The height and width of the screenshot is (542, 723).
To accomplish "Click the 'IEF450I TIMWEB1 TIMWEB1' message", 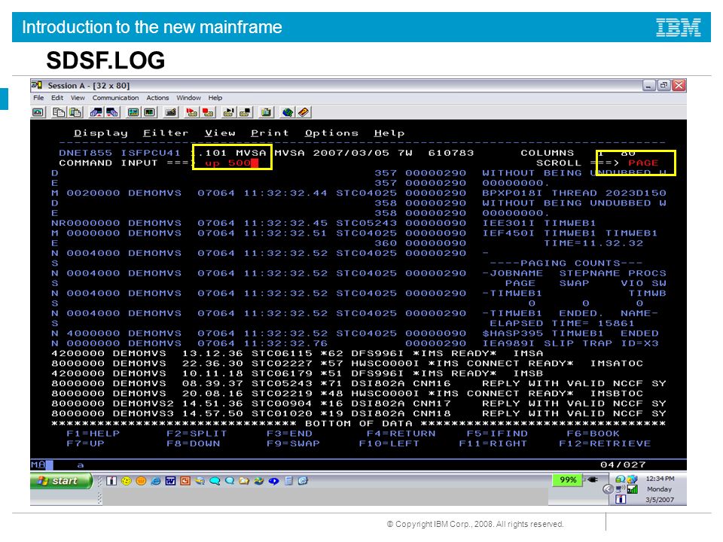I will coord(570,233).
